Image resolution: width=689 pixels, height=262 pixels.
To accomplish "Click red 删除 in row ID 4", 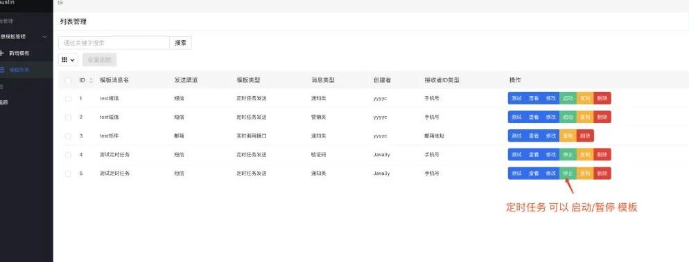I will tap(602, 155).
